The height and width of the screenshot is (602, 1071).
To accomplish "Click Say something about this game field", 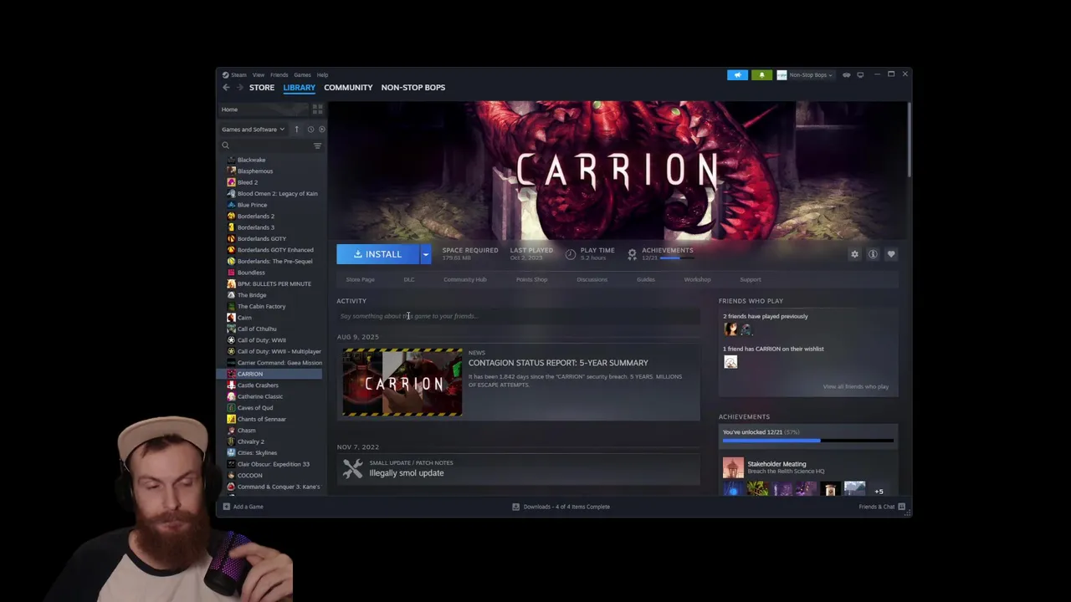I will [x=519, y=316].
